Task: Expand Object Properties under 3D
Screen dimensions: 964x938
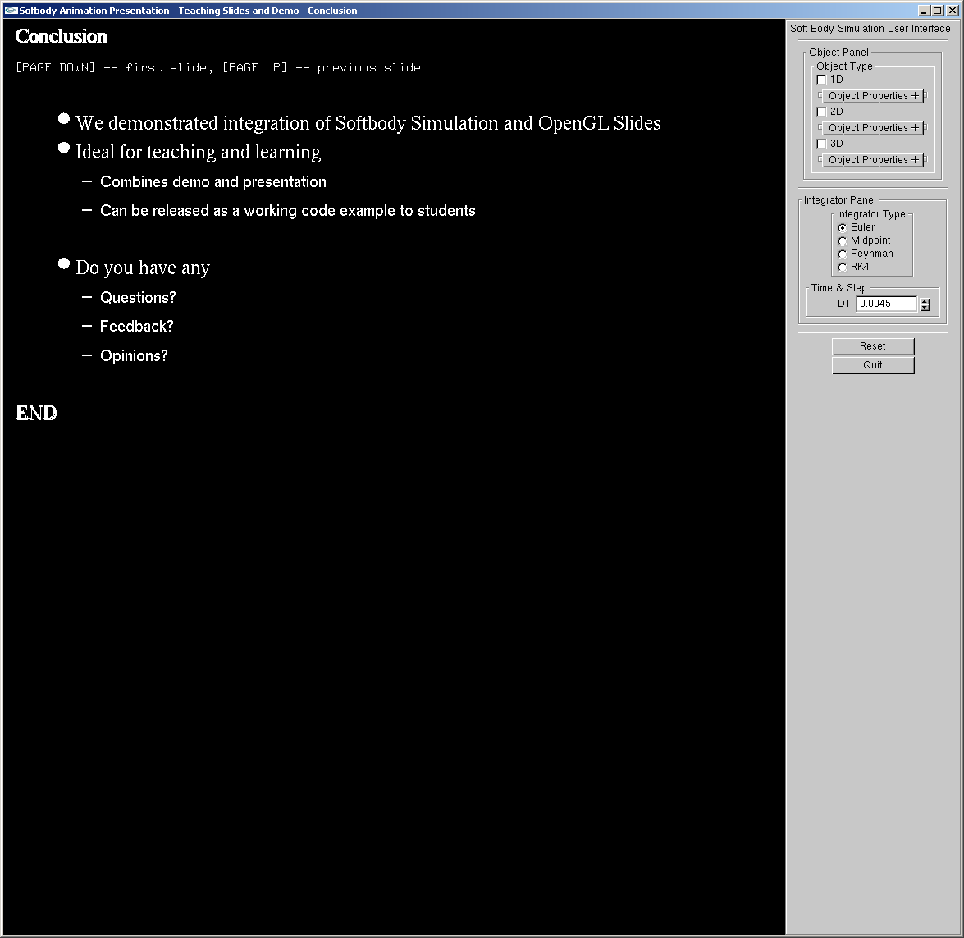Action: click(872, 160)
